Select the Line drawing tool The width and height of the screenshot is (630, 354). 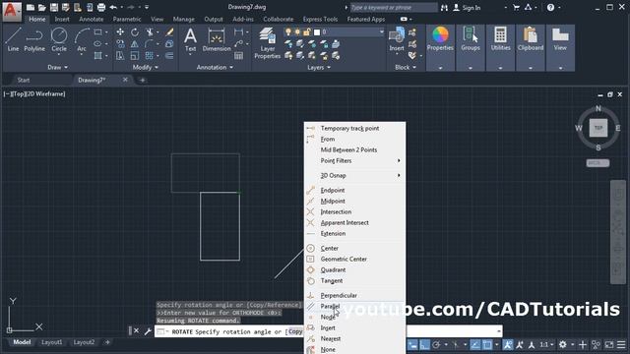(x=13, y=39)
